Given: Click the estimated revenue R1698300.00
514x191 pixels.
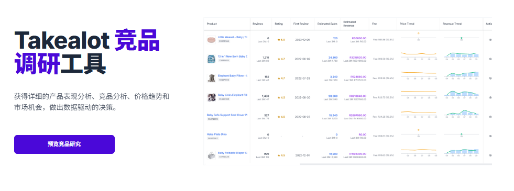Looking at the screenshot, I should pyautogui.click(x=358, y=154).
